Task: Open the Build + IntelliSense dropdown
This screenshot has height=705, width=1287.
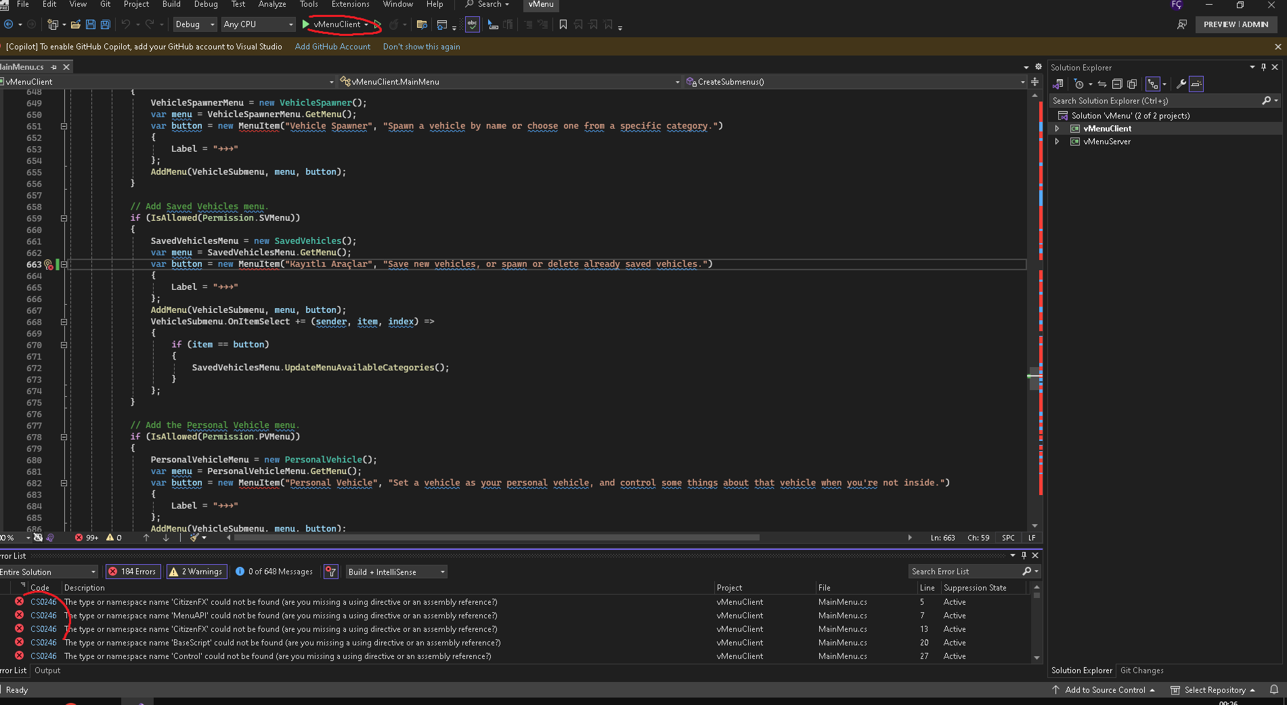Action: (396, 572)
